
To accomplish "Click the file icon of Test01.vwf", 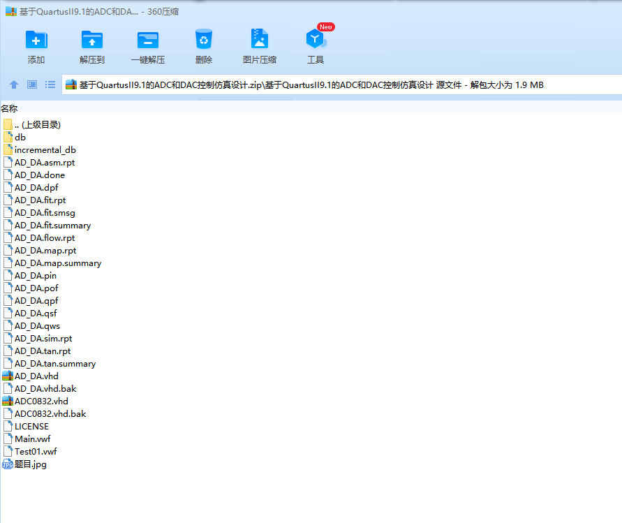I will (8, 452).
